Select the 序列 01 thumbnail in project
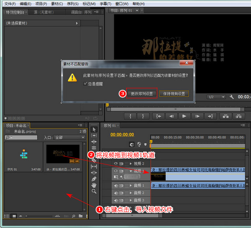The image size is (251, 228). pos(24,154)
